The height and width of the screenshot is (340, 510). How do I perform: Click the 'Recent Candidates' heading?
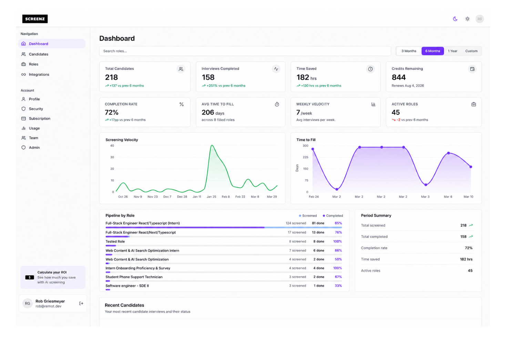coord(124,305)
